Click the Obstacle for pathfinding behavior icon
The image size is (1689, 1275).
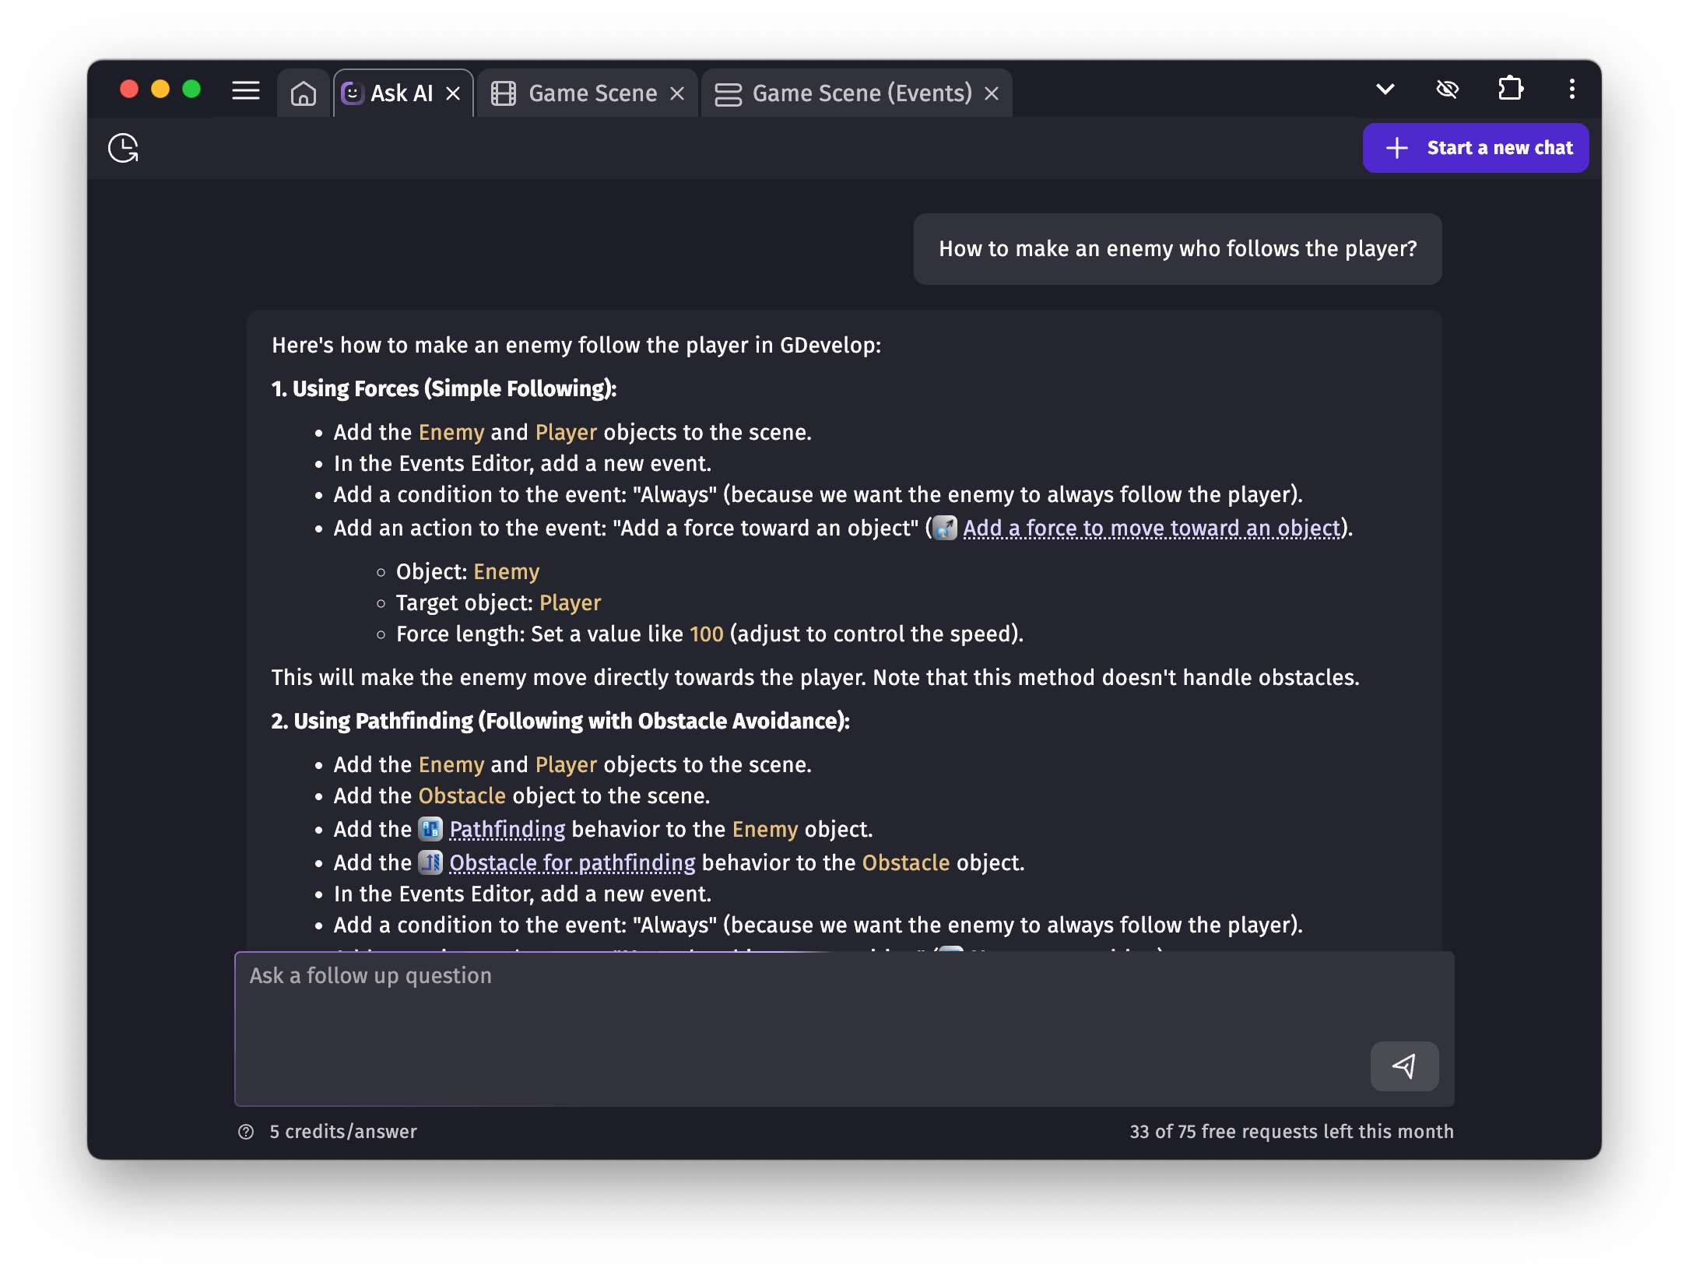point(429,862)
